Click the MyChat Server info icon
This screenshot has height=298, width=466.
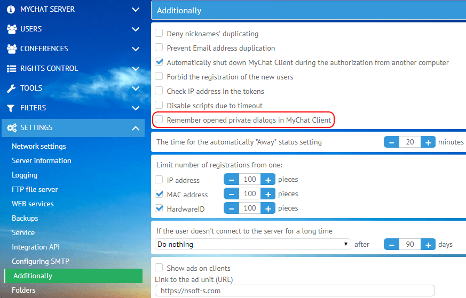11,10
